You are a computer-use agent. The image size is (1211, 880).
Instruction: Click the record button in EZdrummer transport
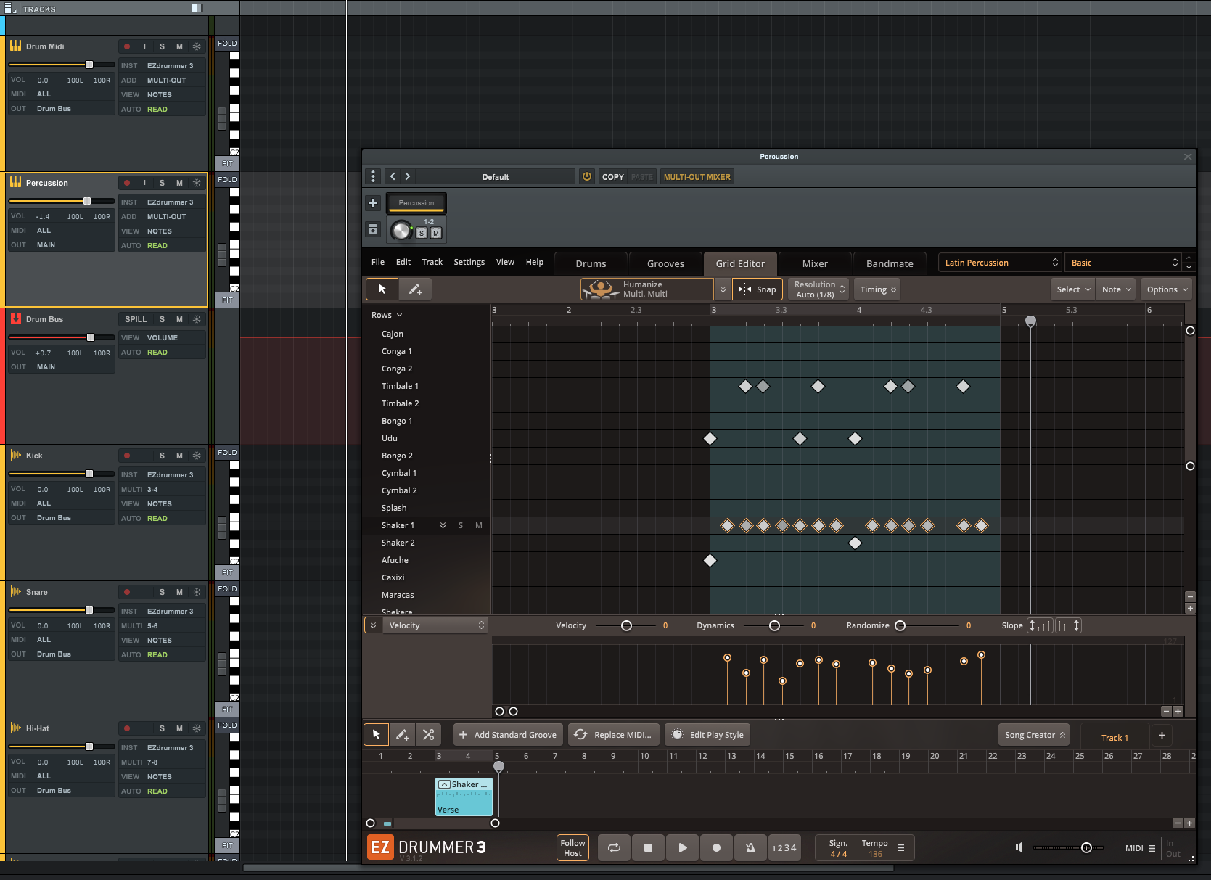coord(716,847)
